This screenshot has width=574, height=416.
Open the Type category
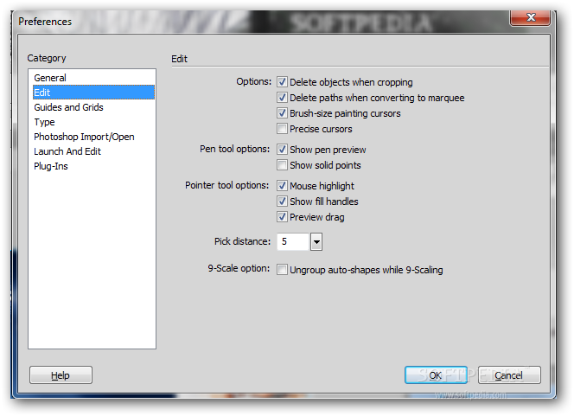point(93,122)
